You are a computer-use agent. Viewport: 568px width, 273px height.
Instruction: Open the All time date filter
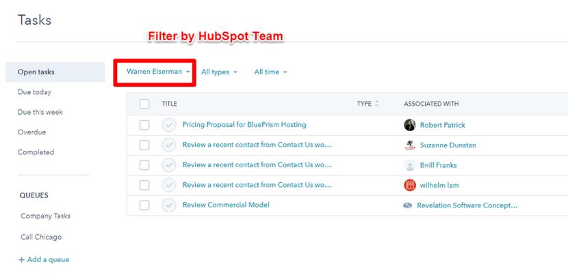pyautogui.click(x=270, y=72)
